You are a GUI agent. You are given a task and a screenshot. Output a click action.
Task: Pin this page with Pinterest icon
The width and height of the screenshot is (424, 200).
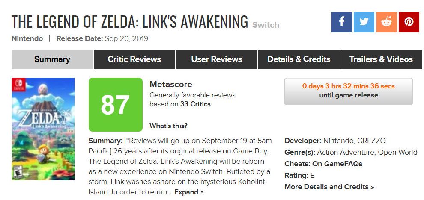click(409, 22)
